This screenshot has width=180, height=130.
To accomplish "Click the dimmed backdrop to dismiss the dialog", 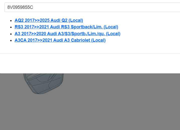I will point(113,106).
